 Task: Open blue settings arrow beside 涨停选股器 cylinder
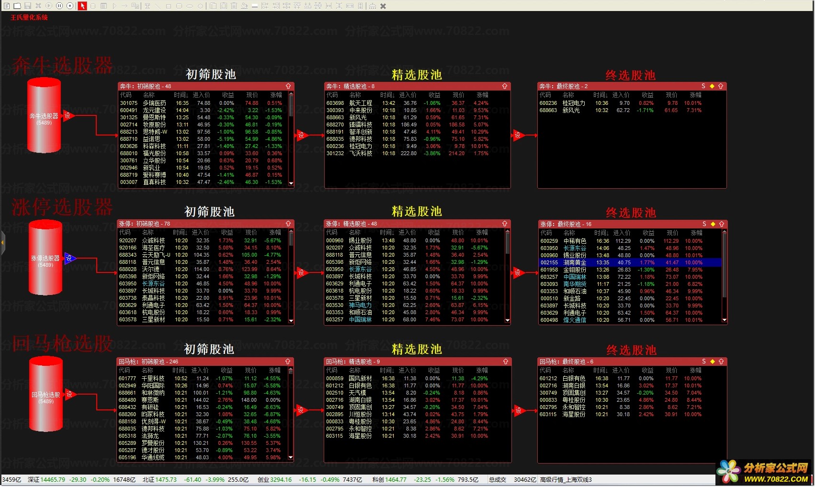(x=70, y=258)
